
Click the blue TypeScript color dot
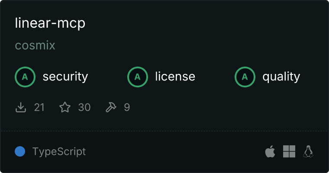[x=20, y=151]
